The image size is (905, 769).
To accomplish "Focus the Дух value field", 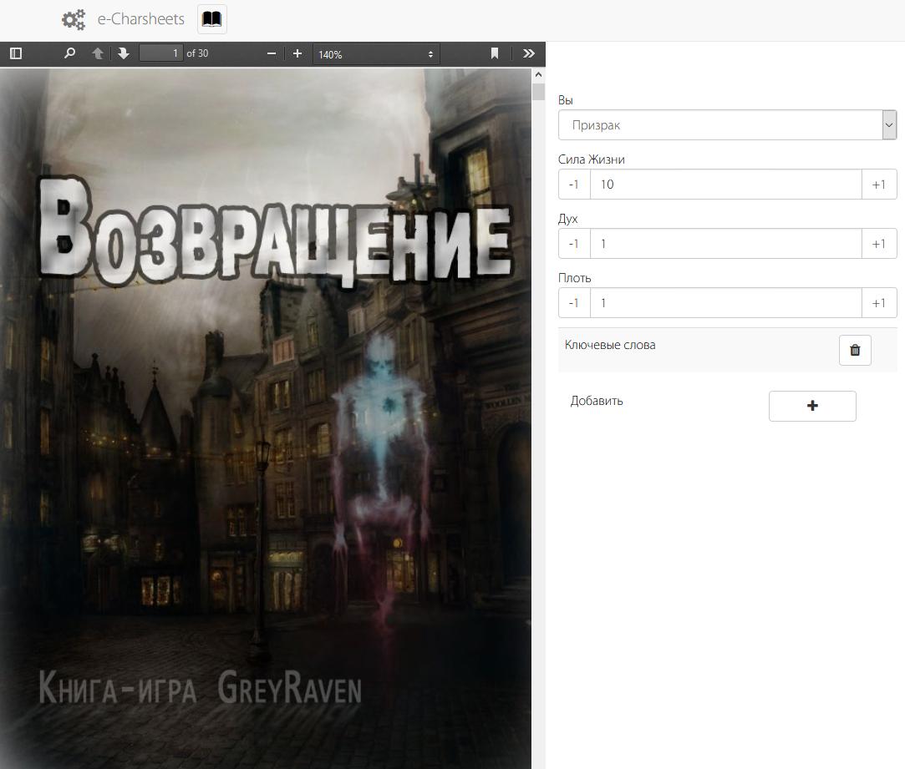I will (725, 244).
